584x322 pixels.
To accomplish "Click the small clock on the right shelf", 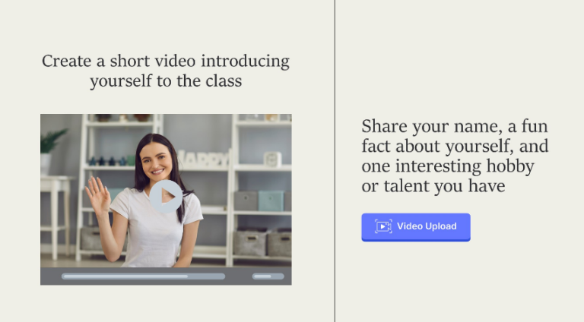I will pyautogui.click(x=272, y=159).
